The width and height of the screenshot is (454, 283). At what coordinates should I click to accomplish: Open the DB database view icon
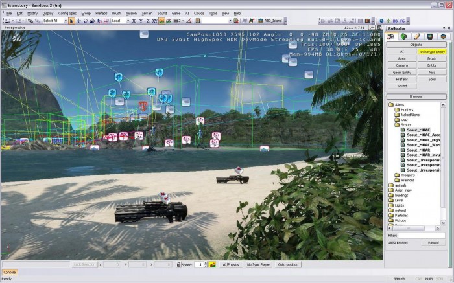395,21
